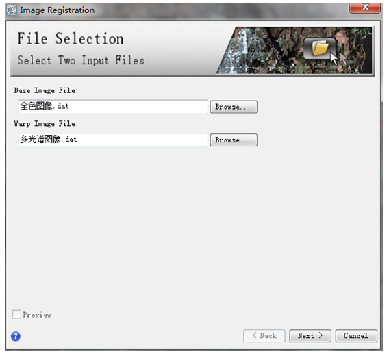Browse for the Warp Image File

(234, 140)
